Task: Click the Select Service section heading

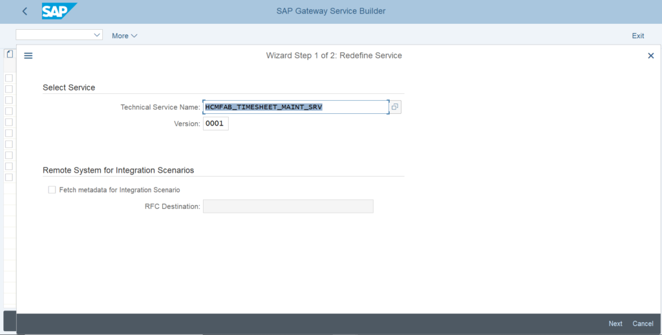Action: pyautogui.click(x=69, y=87)
